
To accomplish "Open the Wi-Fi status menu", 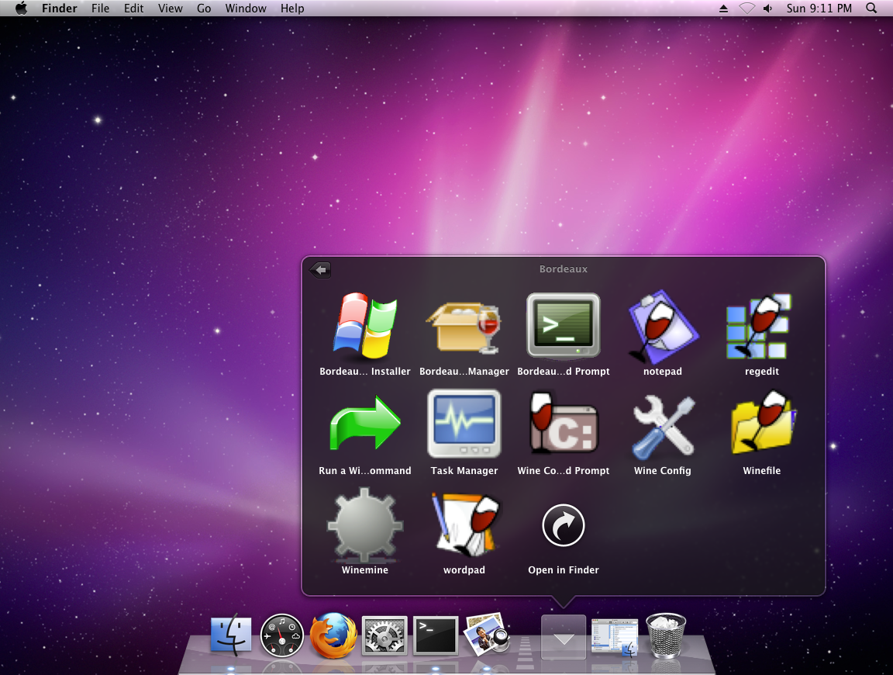I will [x=746, y=8].
